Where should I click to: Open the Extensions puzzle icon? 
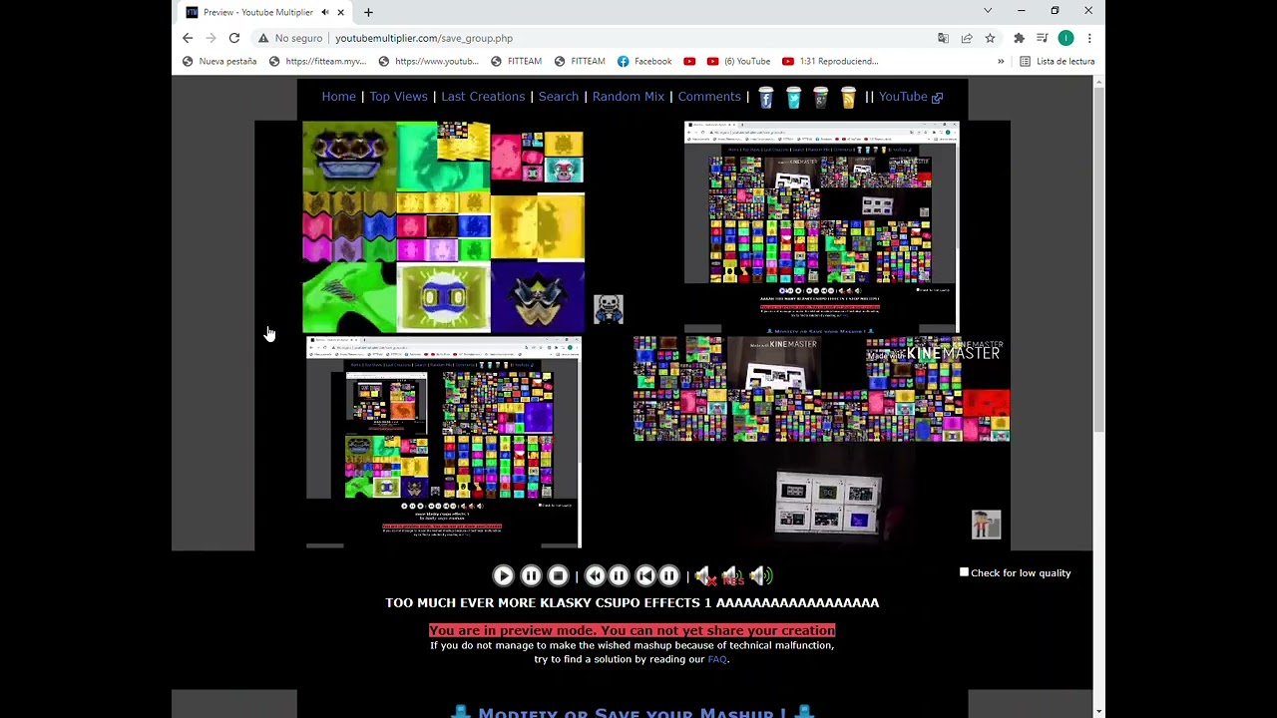pyautogui.click(x=1019, y=38)
